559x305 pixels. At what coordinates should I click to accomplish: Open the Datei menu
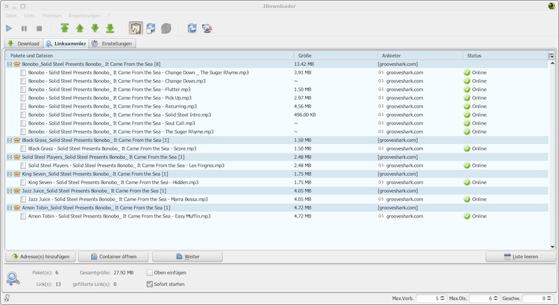click(x=11, y=15)
